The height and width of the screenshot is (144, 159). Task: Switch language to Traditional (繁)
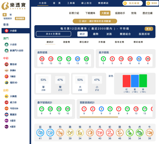[x=5, y=15]
